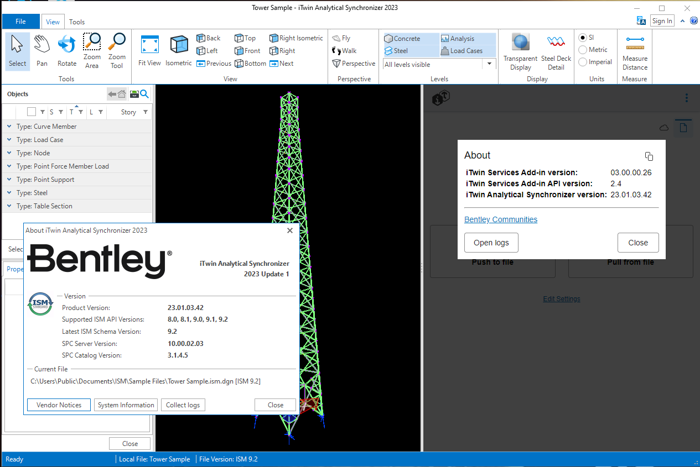Show the Top view

[x=245, y=38]
